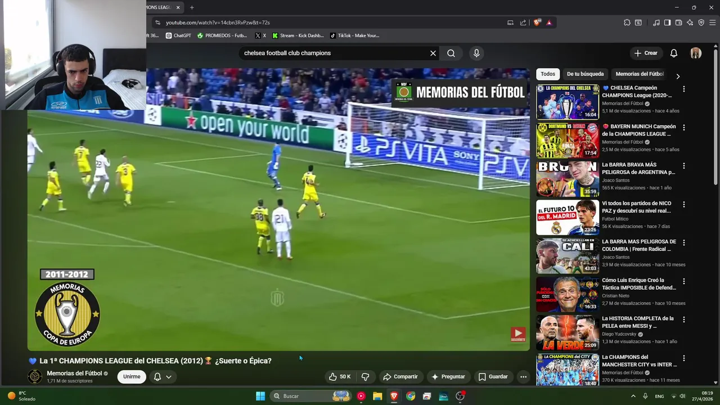Open the X bookmark
Image resolution: width=720 pixels, height=405 pixels.
[260, 35]
